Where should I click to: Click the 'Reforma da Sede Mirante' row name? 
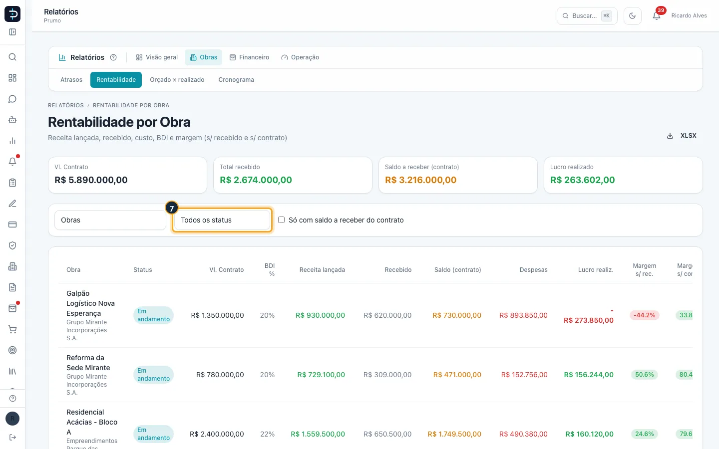pos(88,363)
